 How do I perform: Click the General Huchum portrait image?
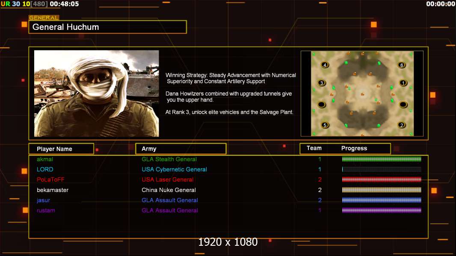(x=97, y=93)
